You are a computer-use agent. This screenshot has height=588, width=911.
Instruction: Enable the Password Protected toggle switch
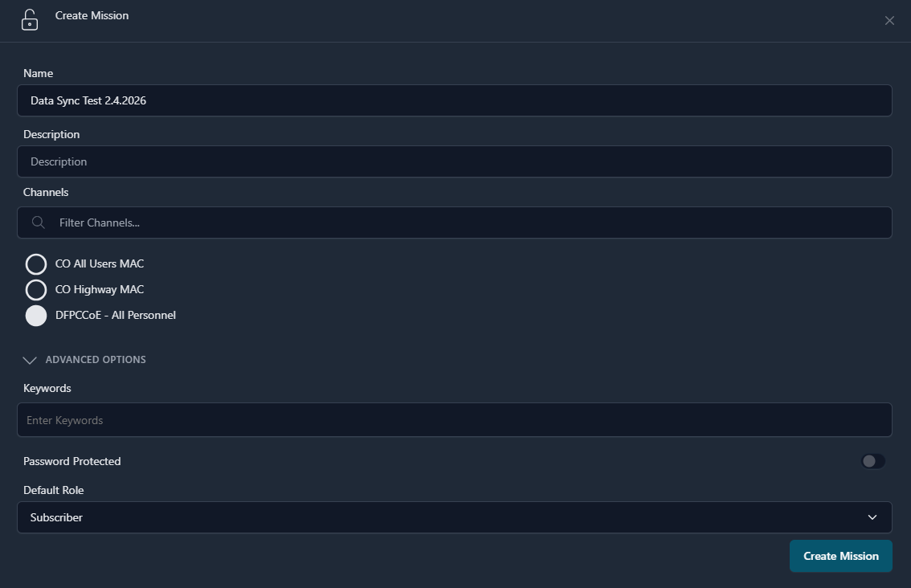coord(872,461)
